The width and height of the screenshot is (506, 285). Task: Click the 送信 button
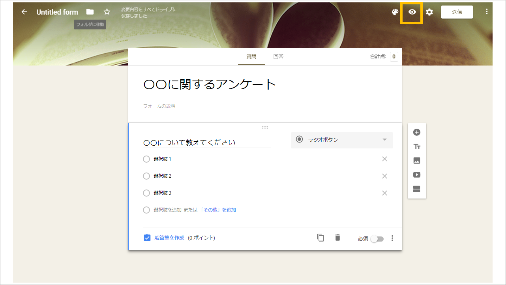tap(457, 12)
